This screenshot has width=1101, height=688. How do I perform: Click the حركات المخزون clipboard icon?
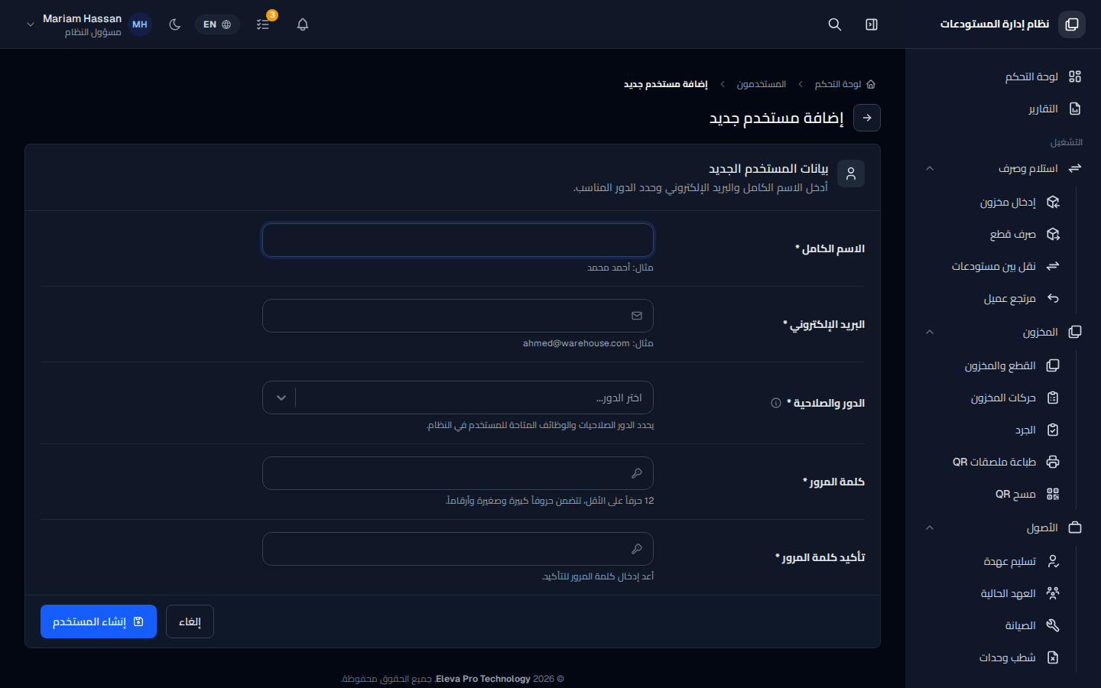[1053, 398]
